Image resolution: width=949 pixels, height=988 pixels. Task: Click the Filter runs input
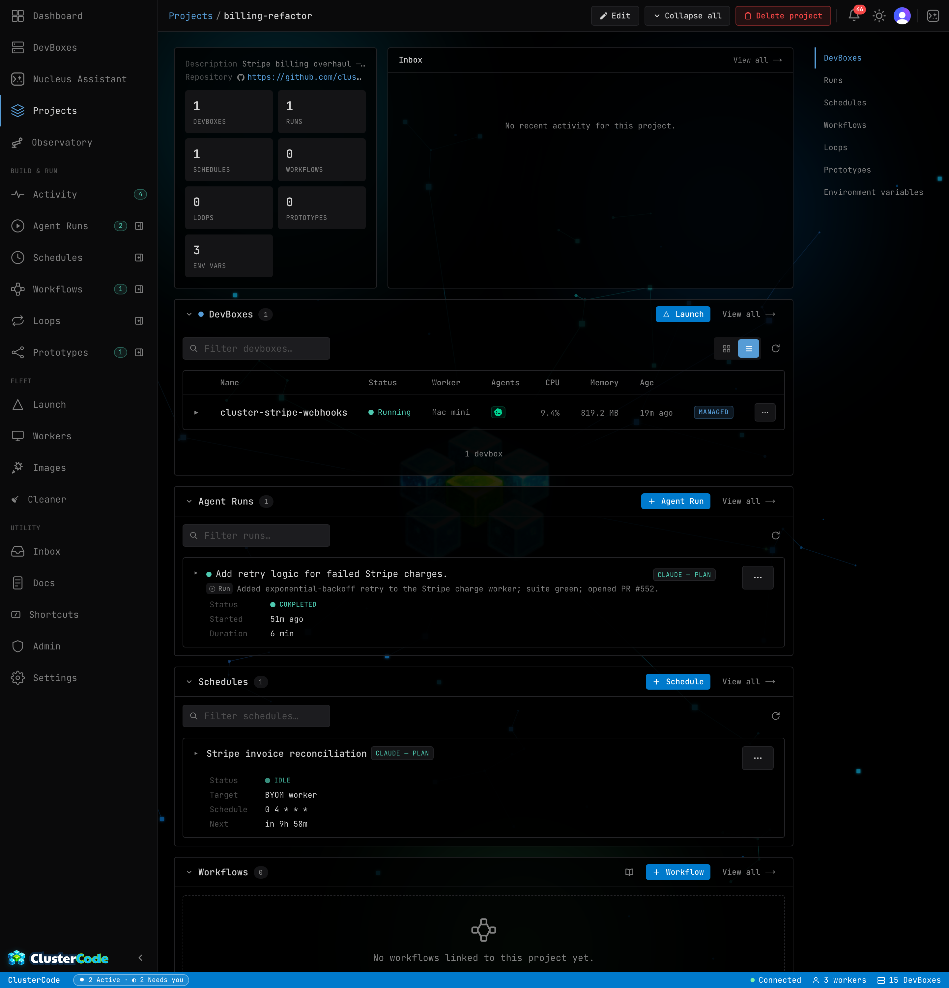tap(256, 536)
